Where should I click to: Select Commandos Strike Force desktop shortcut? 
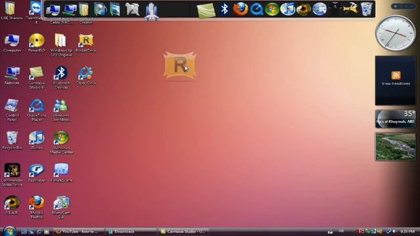[x=12, y=175]
